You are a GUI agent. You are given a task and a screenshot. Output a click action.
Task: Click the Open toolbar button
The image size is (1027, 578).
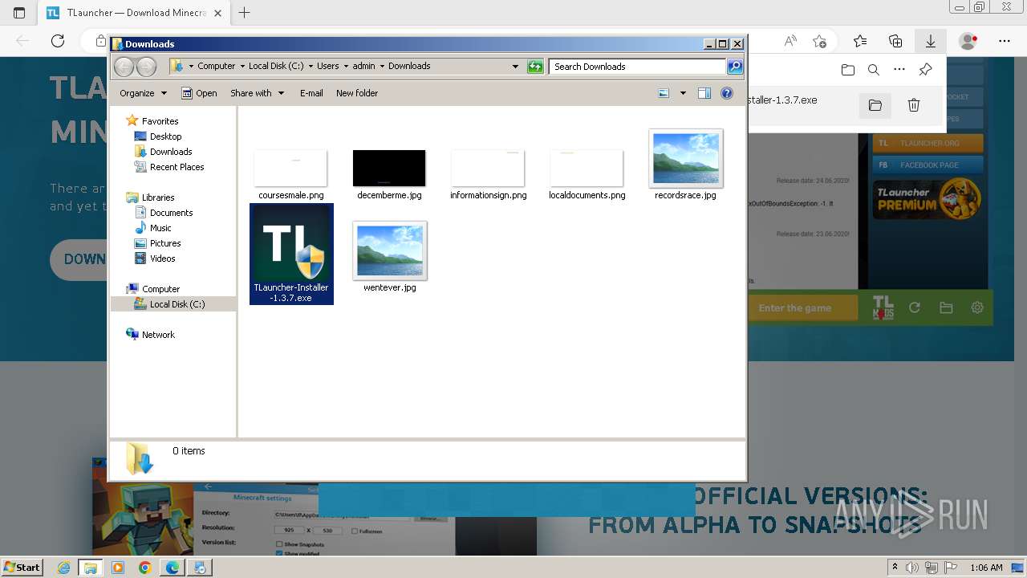point(199,93)
